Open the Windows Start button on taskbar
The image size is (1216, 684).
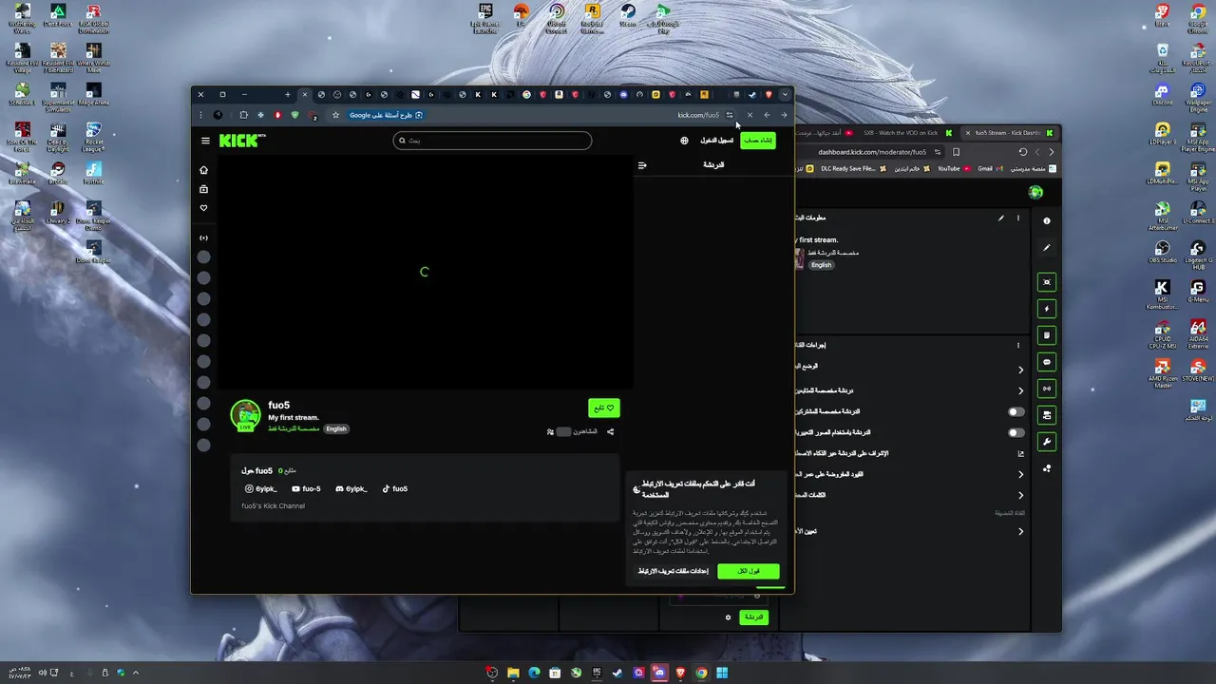(x=722, y=673)
